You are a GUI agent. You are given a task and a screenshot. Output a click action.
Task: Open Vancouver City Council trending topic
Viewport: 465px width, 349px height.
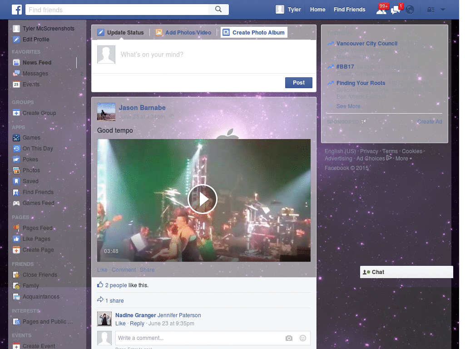367,44
